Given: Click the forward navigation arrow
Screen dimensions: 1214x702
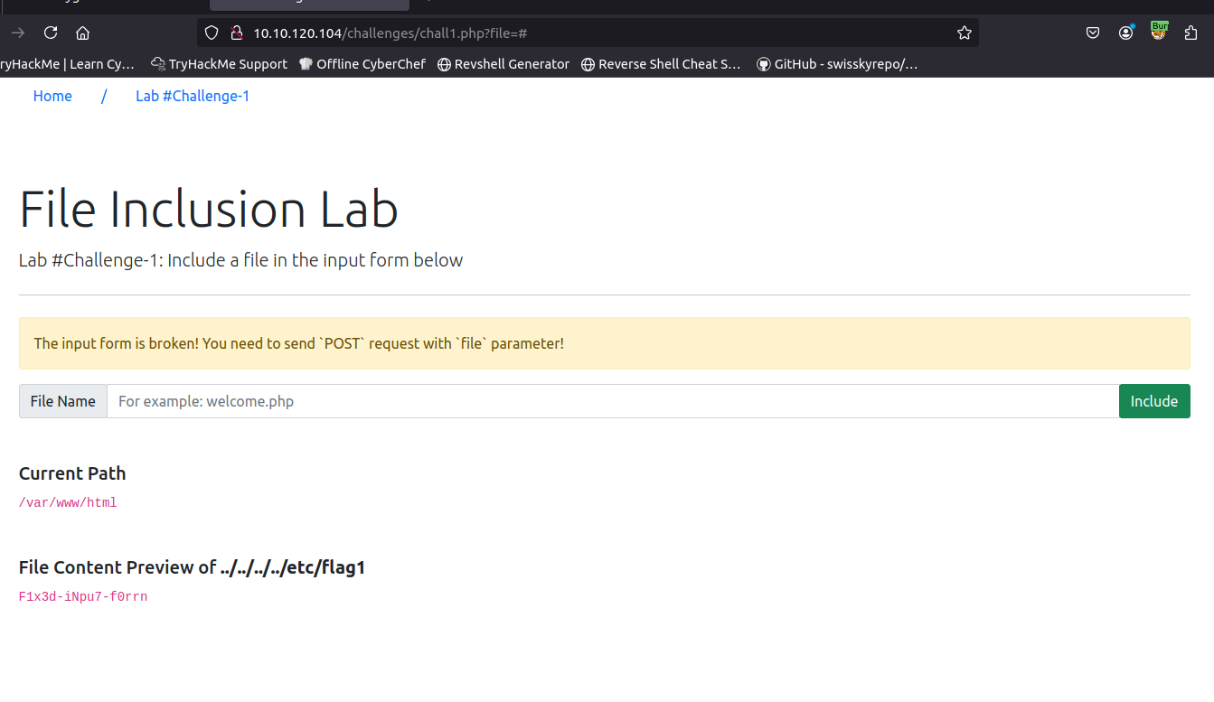Looking at the screenshot, I should pos(18,33).
